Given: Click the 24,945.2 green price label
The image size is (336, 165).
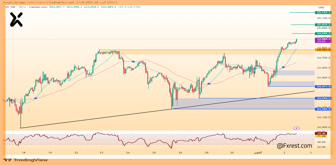Looking at the screenshot, I should point(323,34).
